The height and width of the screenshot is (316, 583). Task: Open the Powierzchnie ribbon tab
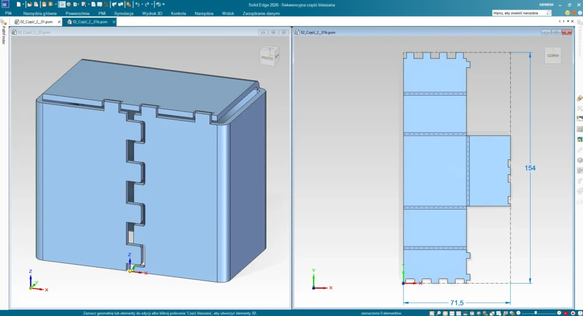click(77, 13)
